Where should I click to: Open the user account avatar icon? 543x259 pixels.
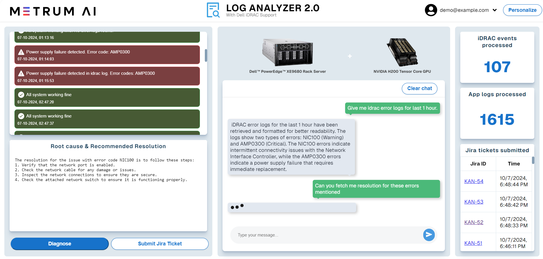point(431,10)
